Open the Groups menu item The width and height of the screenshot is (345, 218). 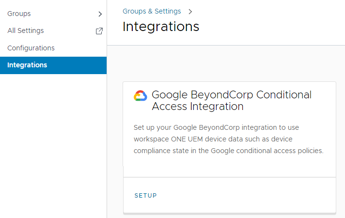[x=19, y=14]
